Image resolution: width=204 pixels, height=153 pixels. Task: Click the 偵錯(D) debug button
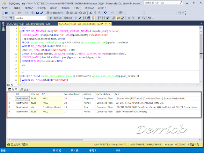pos(68,18)
